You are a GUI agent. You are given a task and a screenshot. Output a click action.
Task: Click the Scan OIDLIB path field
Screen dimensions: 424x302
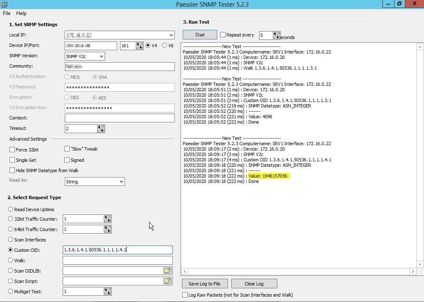pyautogui.click(x=113, y=270)
